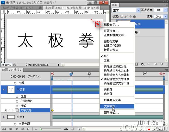Go to previous keyframe of 文字变形
Viewport: 169px width, 132px height.
click(x=6, y=110)
